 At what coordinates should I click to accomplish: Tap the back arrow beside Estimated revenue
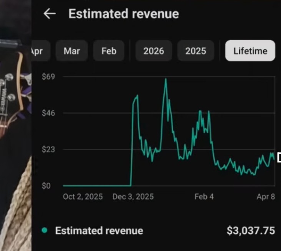click(x=50, y=14)
